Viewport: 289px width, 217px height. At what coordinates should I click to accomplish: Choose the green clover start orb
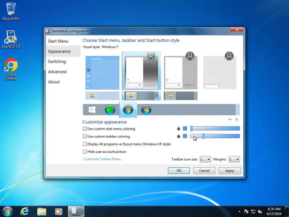[110, 110]
